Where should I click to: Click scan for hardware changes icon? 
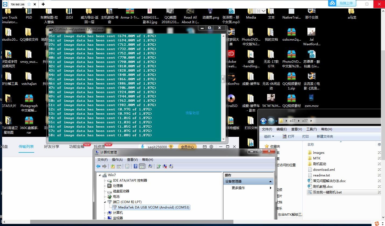(150, 166)
